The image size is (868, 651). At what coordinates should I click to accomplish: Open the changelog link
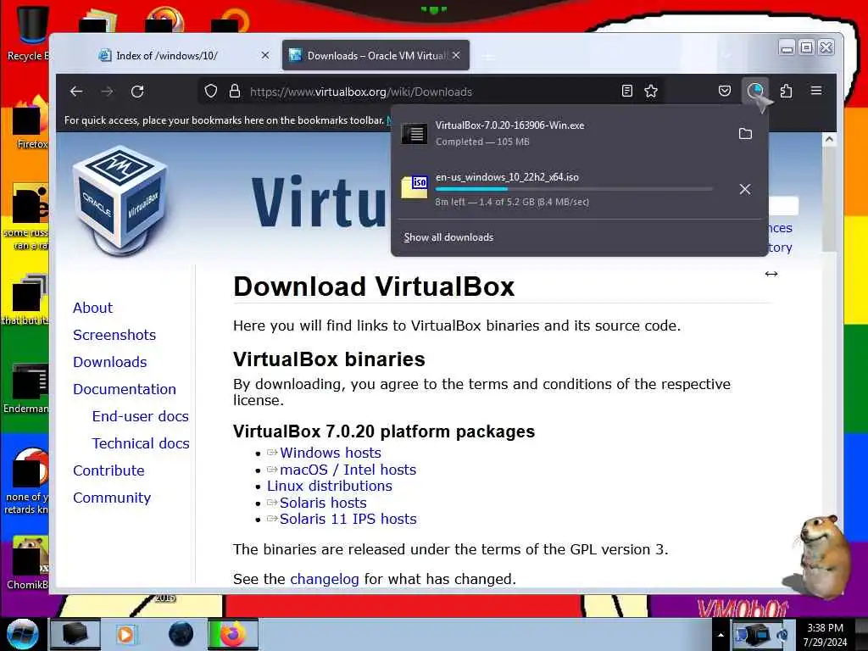[x=325, y=579]
